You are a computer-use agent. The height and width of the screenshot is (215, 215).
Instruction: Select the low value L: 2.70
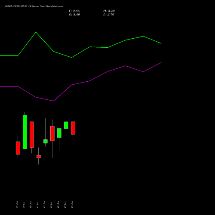[109, 15]
